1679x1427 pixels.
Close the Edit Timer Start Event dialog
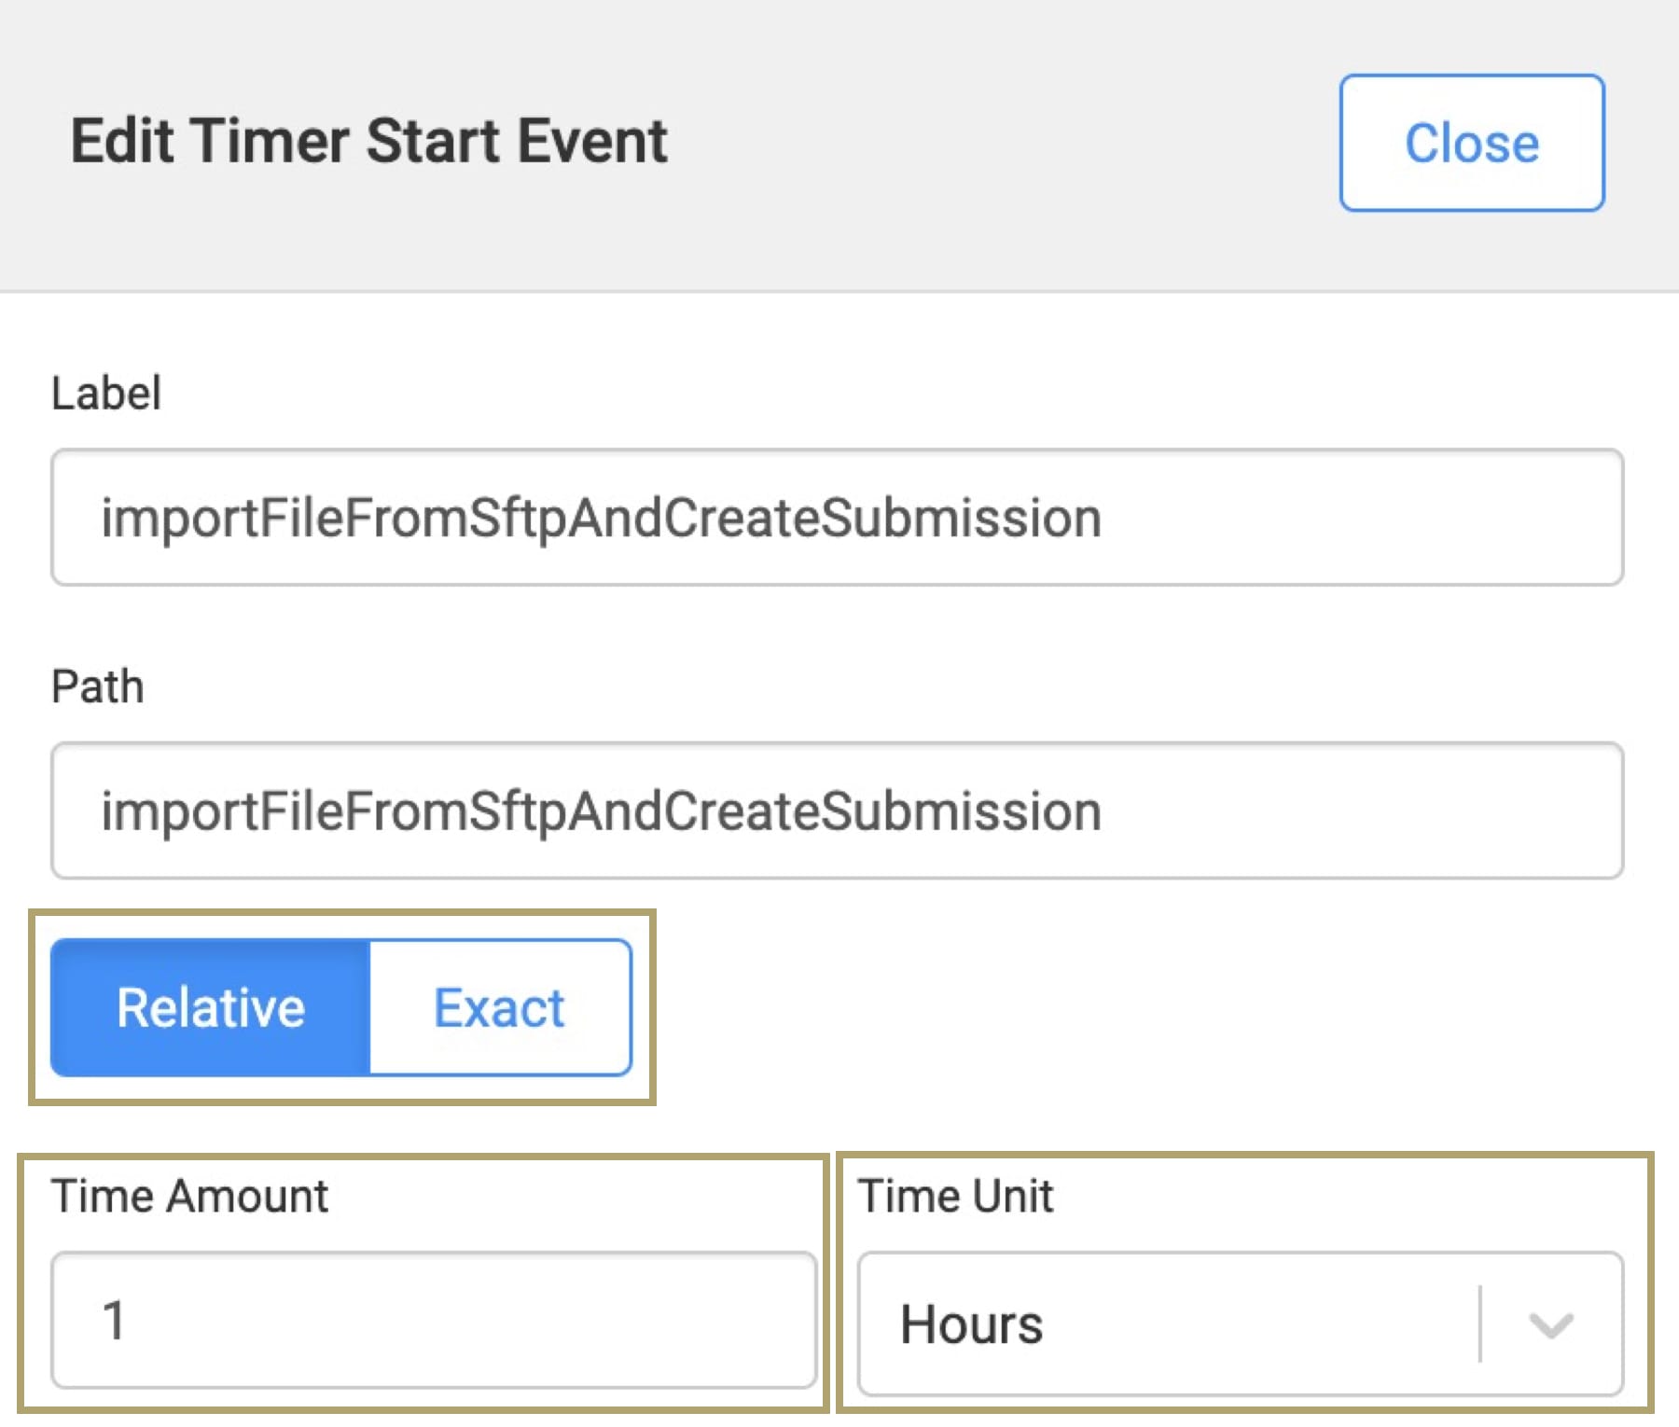click(x=1472, y=143)
